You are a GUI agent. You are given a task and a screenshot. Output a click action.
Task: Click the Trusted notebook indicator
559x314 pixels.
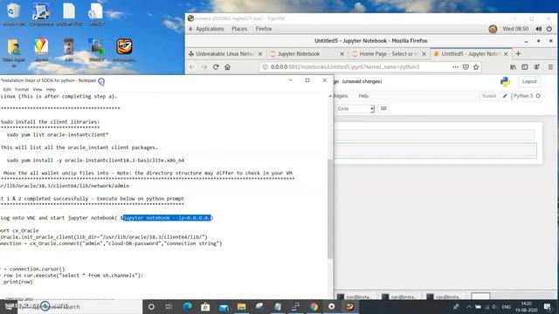[489, 96]
